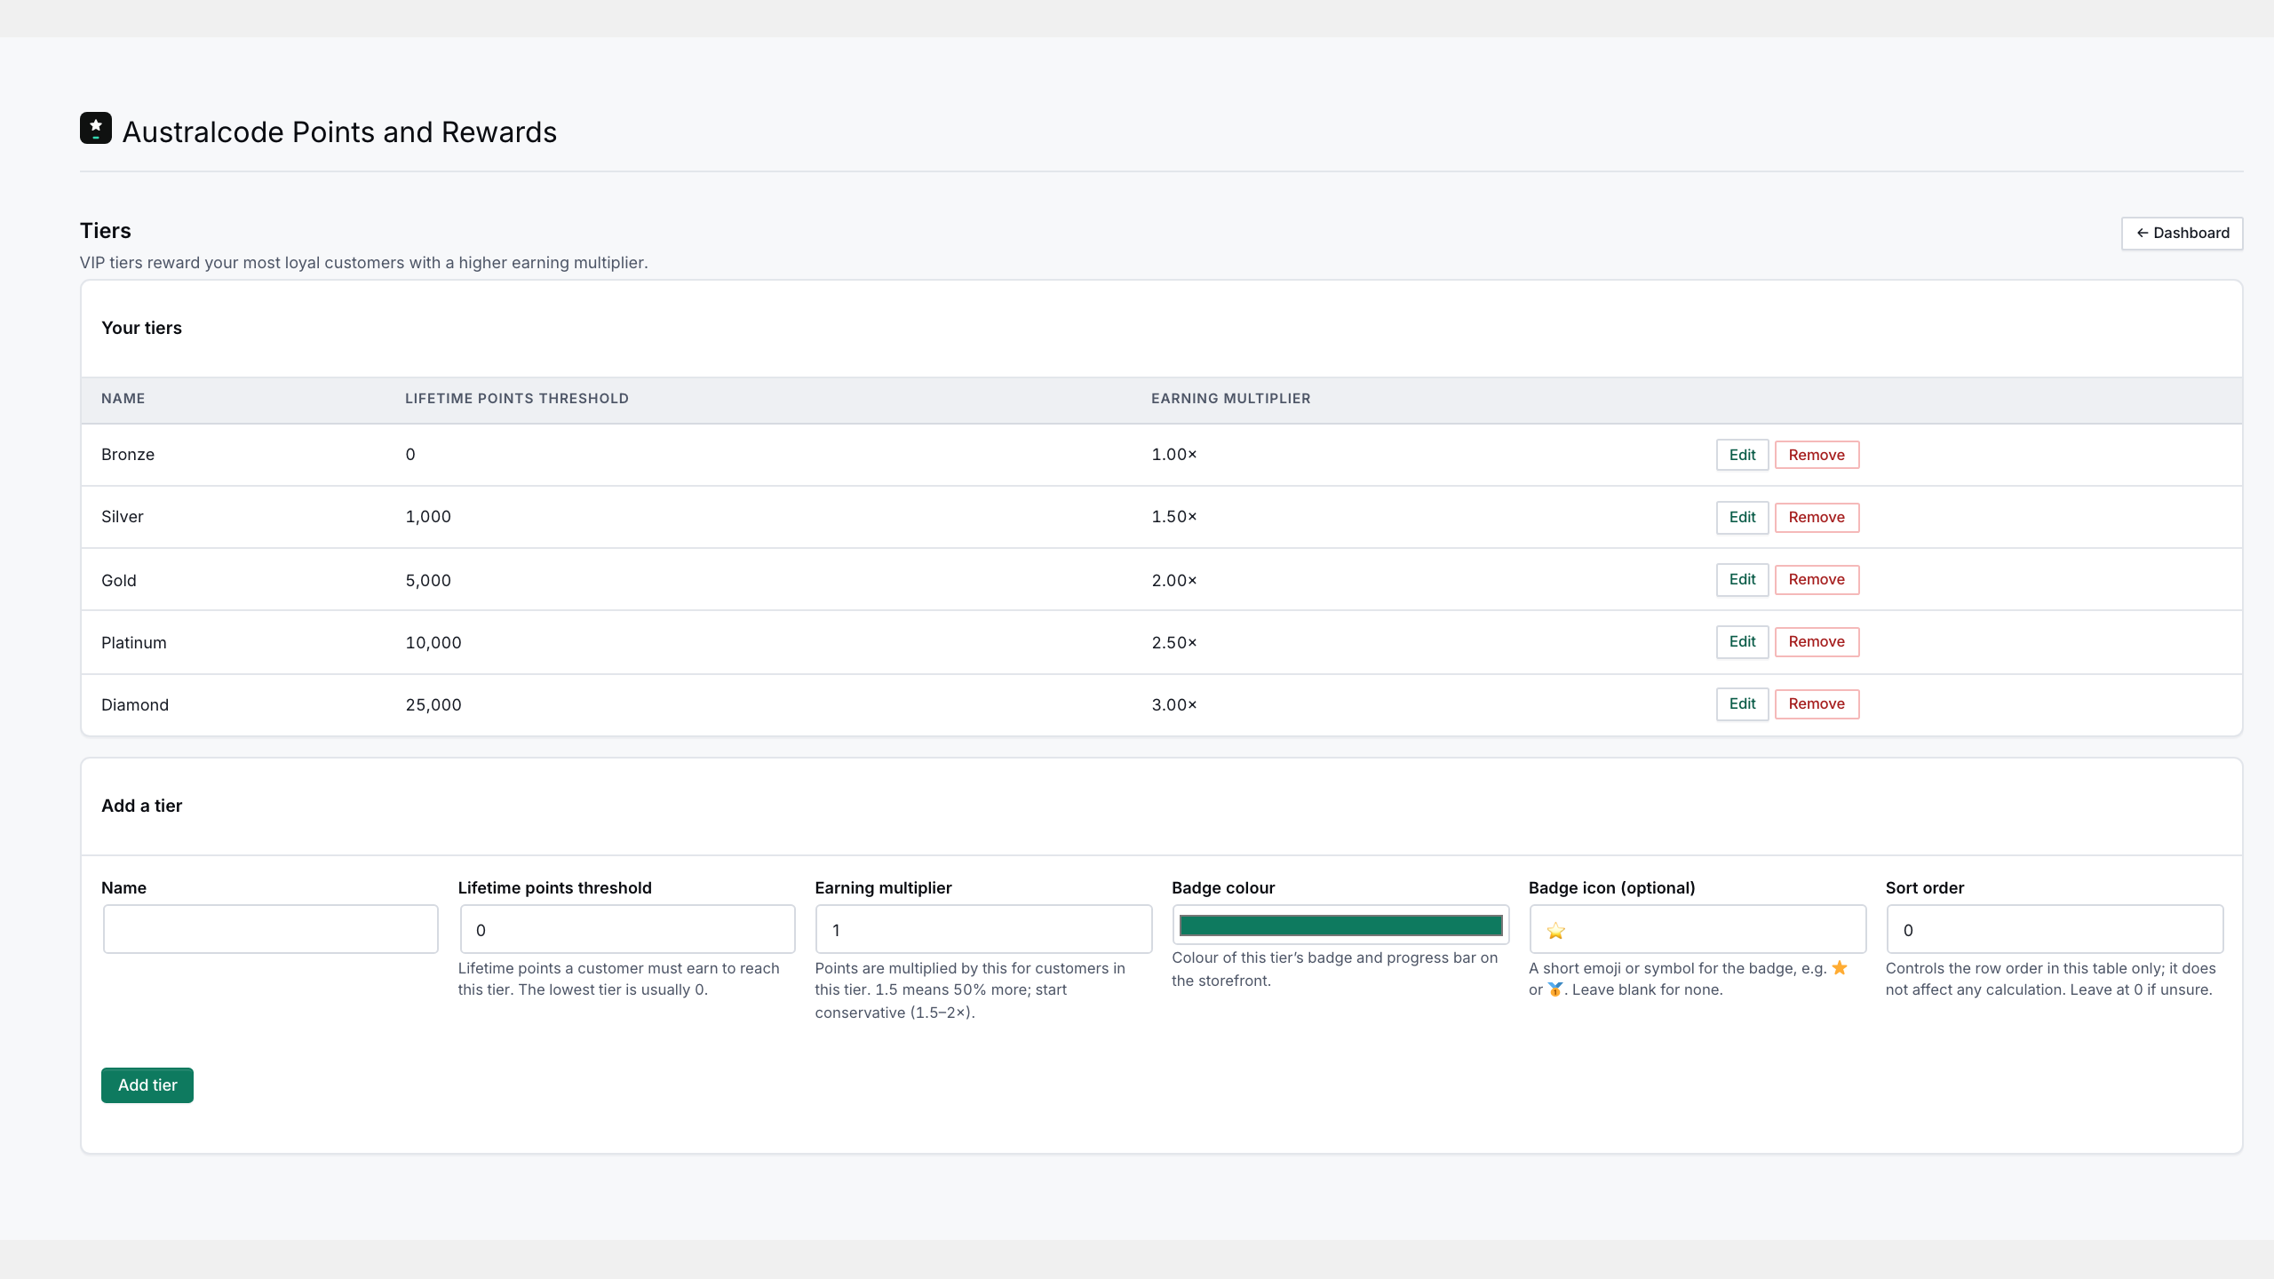Click the Earning multiplier input field
2274x1279 pixels.
click(983, 929)
